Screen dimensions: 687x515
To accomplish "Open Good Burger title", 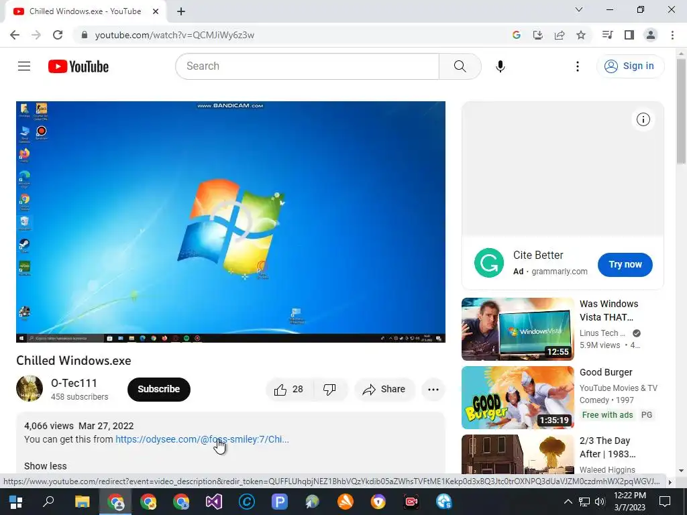I will [x=606, y=372].
